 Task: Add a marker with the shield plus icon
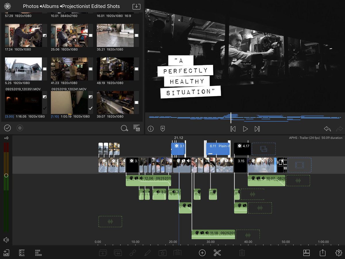(x=163, y=129)
